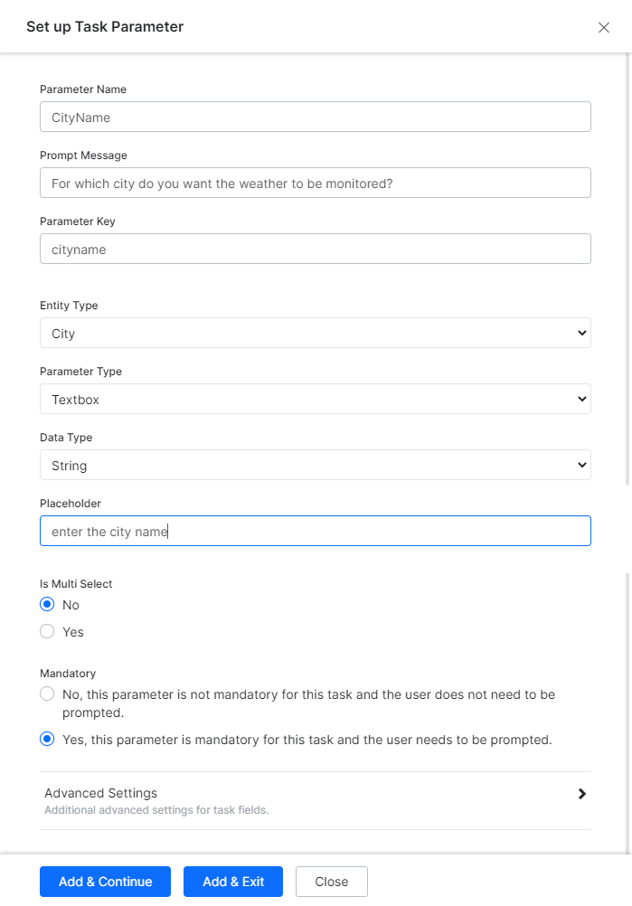Close the Set up Task Parameter dialog
This screenshot has height=906, width=632.
604,27
